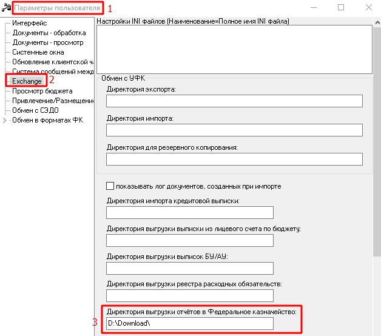Open Системные окна settings
The image size is (381, 336).
[38, 52]
